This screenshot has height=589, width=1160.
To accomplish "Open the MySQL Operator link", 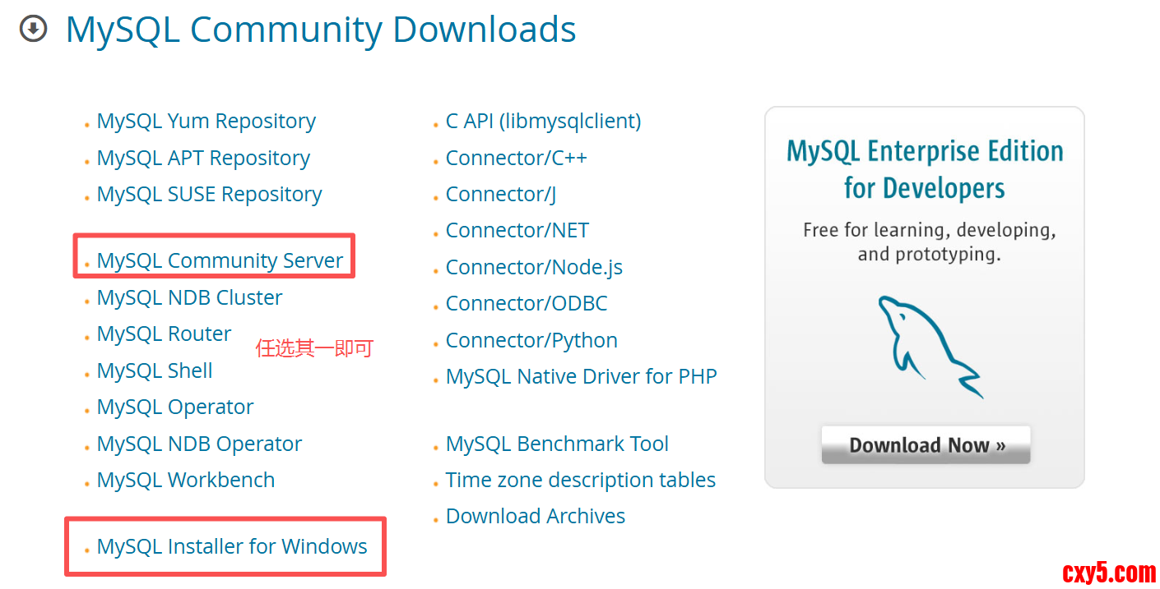I will tap(175, 407).
